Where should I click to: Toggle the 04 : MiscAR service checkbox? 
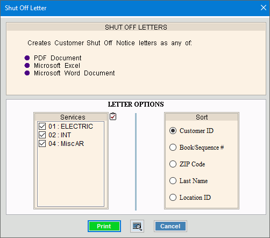click(x=42, y=144)
